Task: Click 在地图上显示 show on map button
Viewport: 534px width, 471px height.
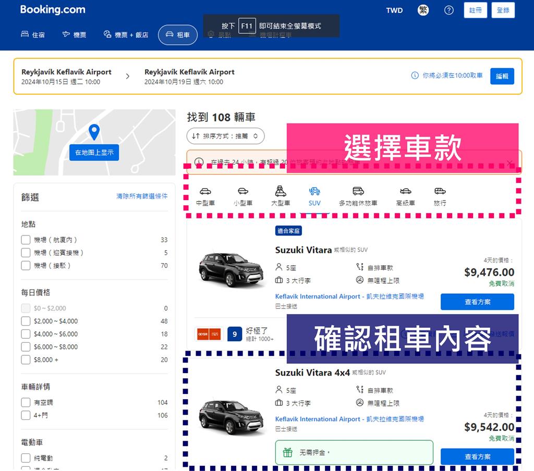Action: coord(94,153)
